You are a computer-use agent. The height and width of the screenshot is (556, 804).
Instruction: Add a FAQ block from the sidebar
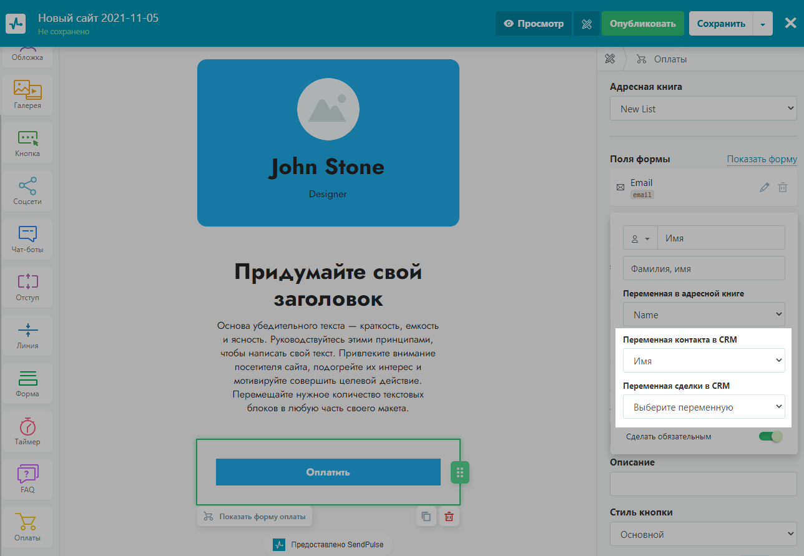(x=27, y=479)
